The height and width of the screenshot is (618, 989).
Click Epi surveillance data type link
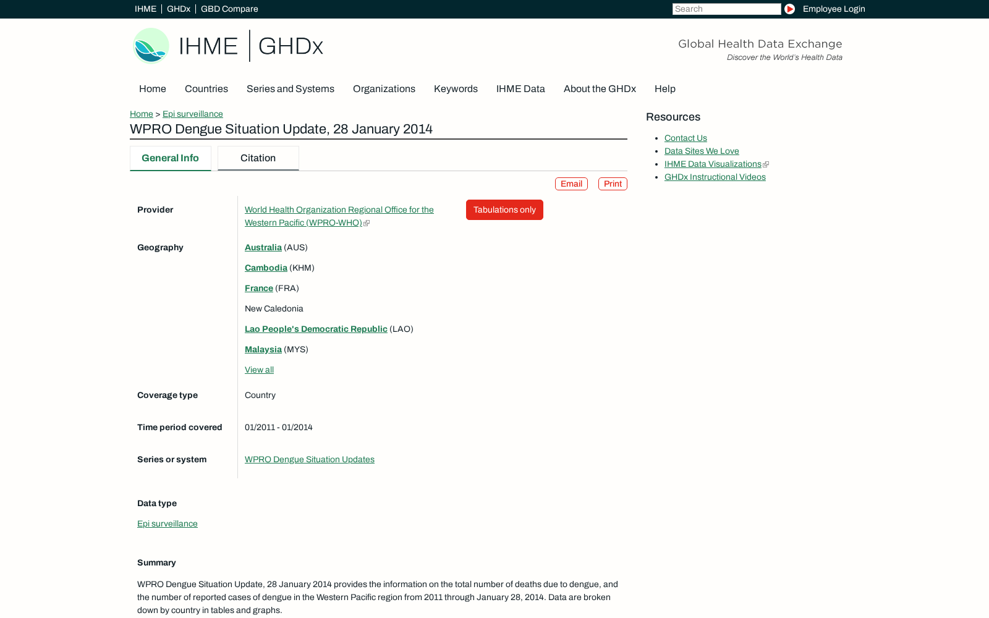point(168,523)
